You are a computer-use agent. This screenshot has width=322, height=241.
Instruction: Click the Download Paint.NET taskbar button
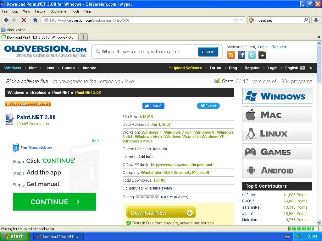(58, 237)
